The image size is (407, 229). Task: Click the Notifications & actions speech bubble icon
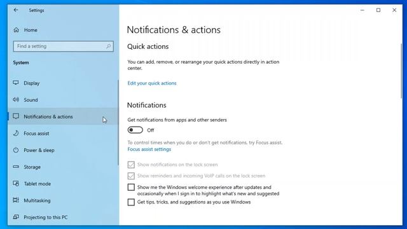[x=16, y=116]
